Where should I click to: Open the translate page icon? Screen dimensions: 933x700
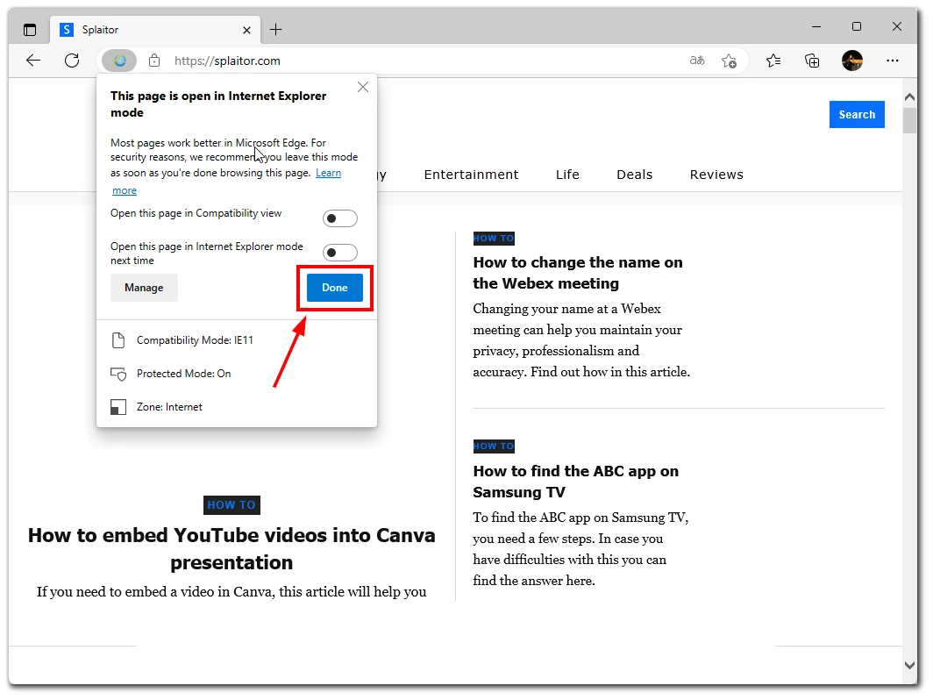[x=697, y=61]
